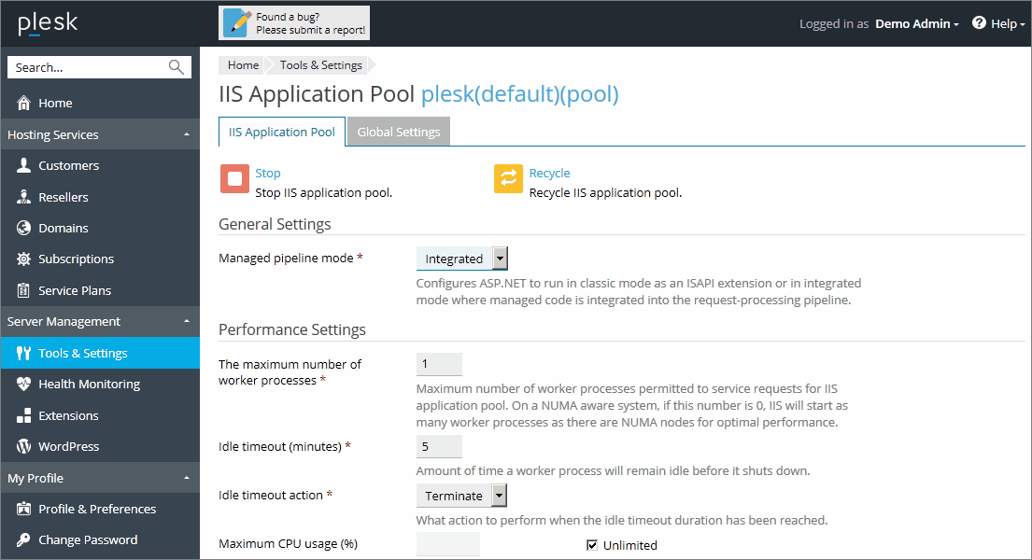The width and height of the screenshot is (1032, 560).
Task: Click the WordPress logo icon in sidebar
Action: 24,447
